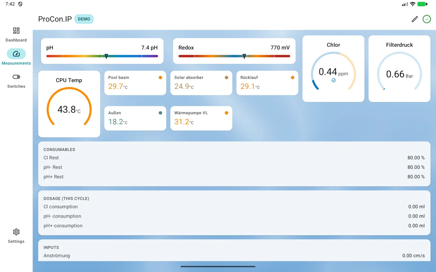
Task: Click the battery icon in status bar
Action: [423, 4]
